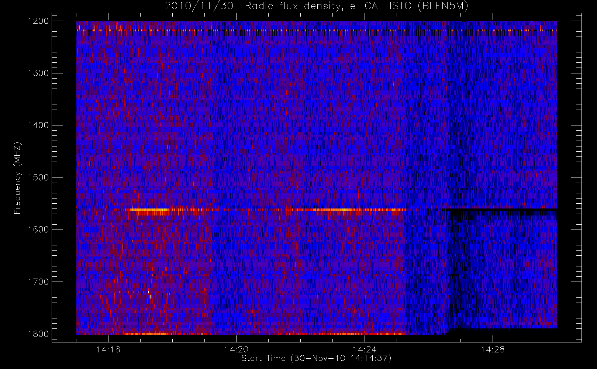Click the 14:16 time tick label

[108, 349]
